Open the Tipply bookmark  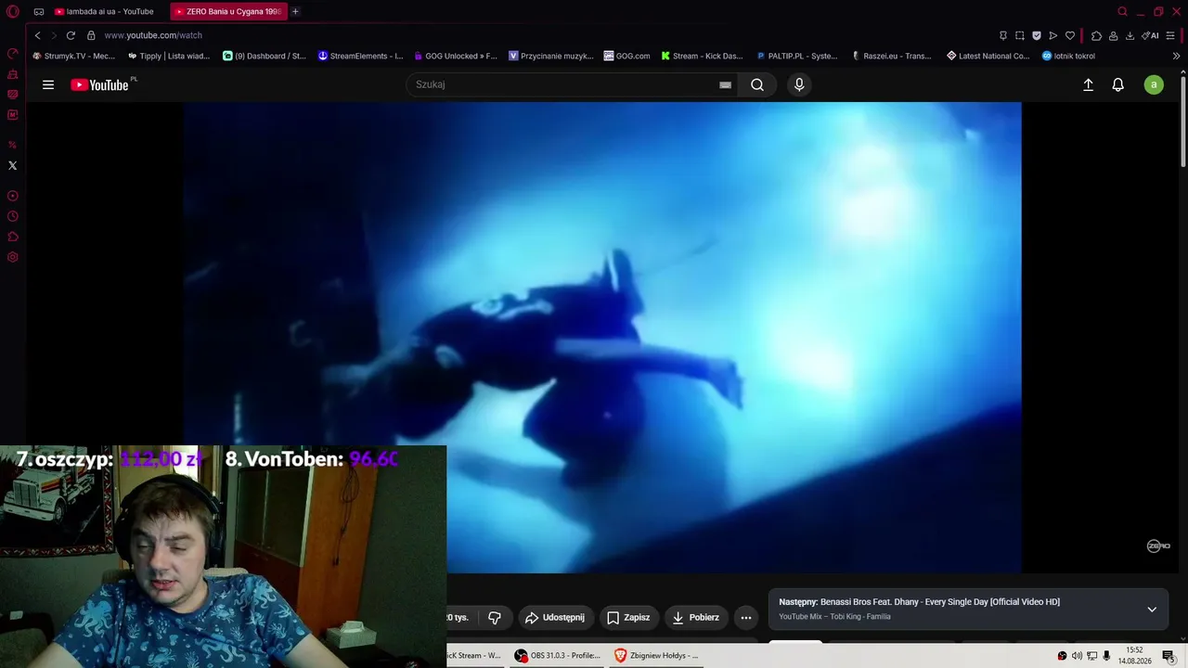[x=169, y=56]
